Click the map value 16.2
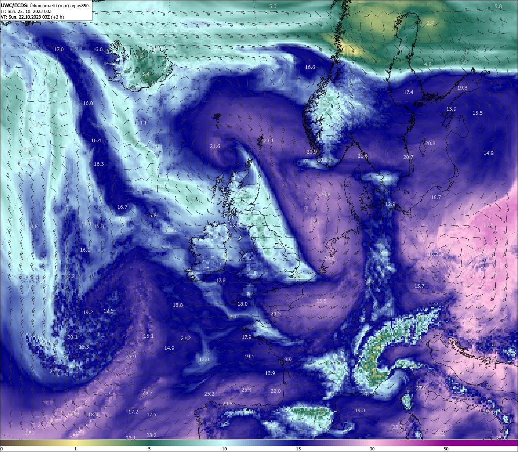 [70, 276]
